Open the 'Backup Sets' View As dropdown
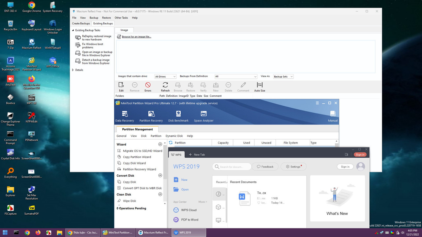Viewport: 422px width, 237px height. [283, 76]
